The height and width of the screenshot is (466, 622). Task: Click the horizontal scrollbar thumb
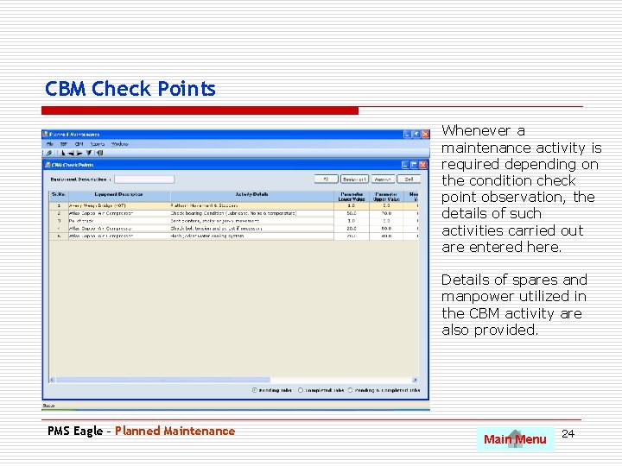tap(162, 380)
